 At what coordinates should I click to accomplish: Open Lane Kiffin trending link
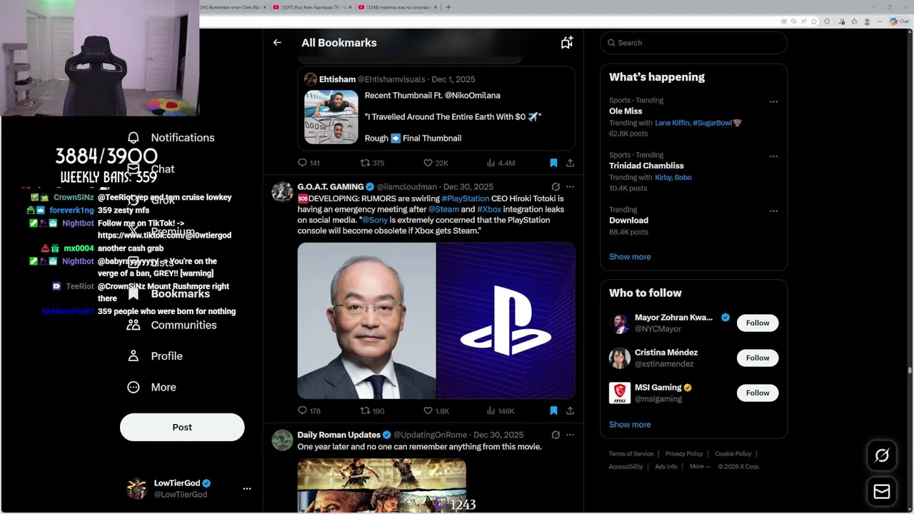672,123
